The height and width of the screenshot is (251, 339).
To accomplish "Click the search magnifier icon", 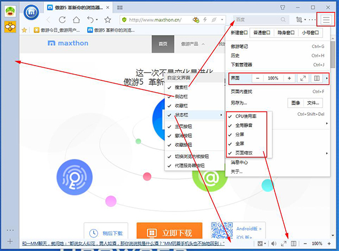I will tap(283, 20).
